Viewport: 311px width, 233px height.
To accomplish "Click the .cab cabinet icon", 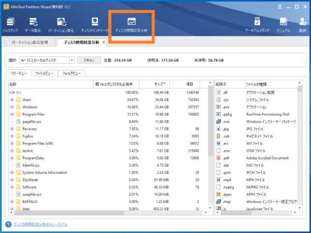I will pyautogui.click(x=218, y=136).
